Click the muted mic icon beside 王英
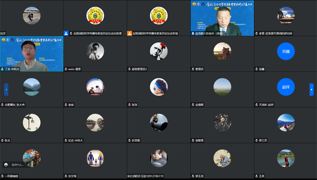Viewport: 317px width, 180px height. [x=256, y=176]
